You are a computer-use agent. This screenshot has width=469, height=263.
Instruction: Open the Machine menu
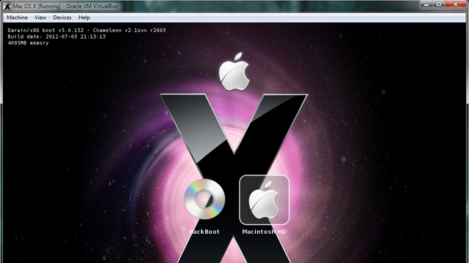click(x=17, y=18)
